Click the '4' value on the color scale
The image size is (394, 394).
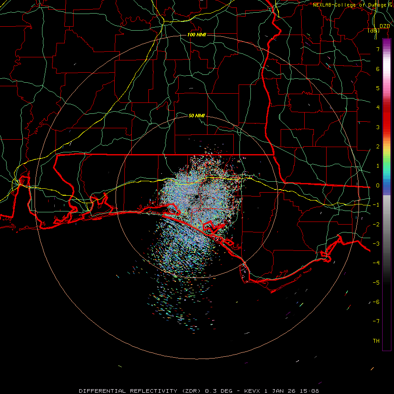pyautogui.click(x=378, y=108)
